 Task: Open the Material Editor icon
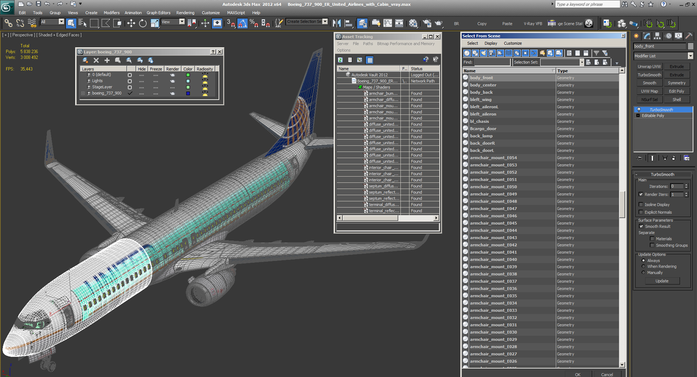(x=413, y=23)
